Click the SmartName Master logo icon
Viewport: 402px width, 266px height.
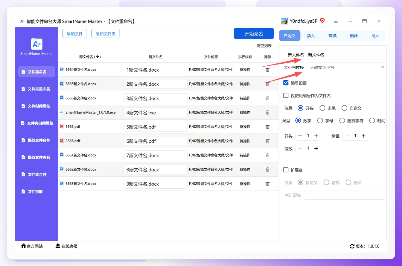(x=36, y=44)
